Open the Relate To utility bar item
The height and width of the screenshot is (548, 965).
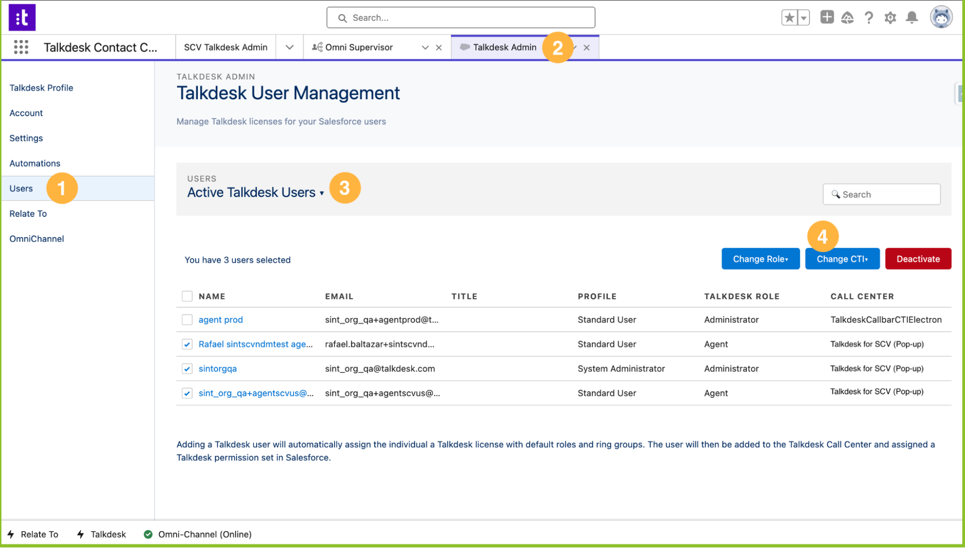[x=33, y=534]
